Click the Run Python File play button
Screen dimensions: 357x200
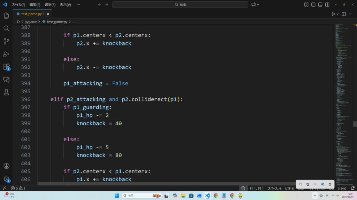coord(333,14)
